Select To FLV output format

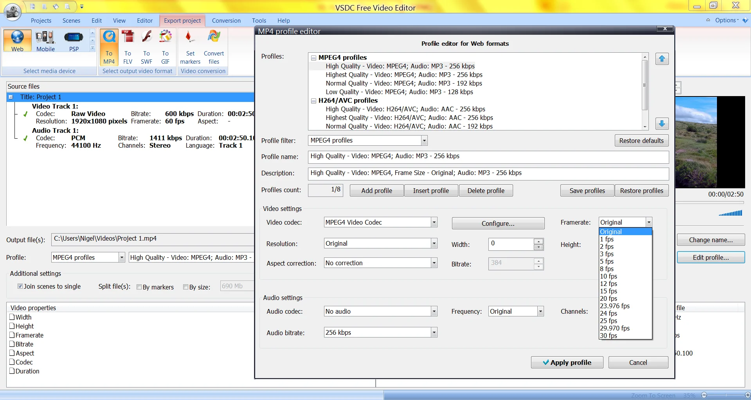(128, 47)
